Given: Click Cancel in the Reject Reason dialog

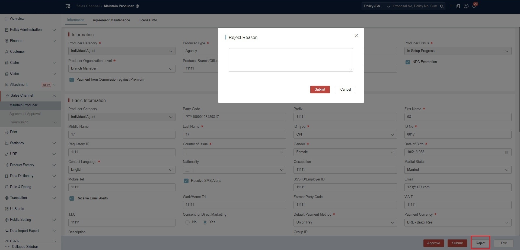Looking at the screenshot, I should pos(345,90).
